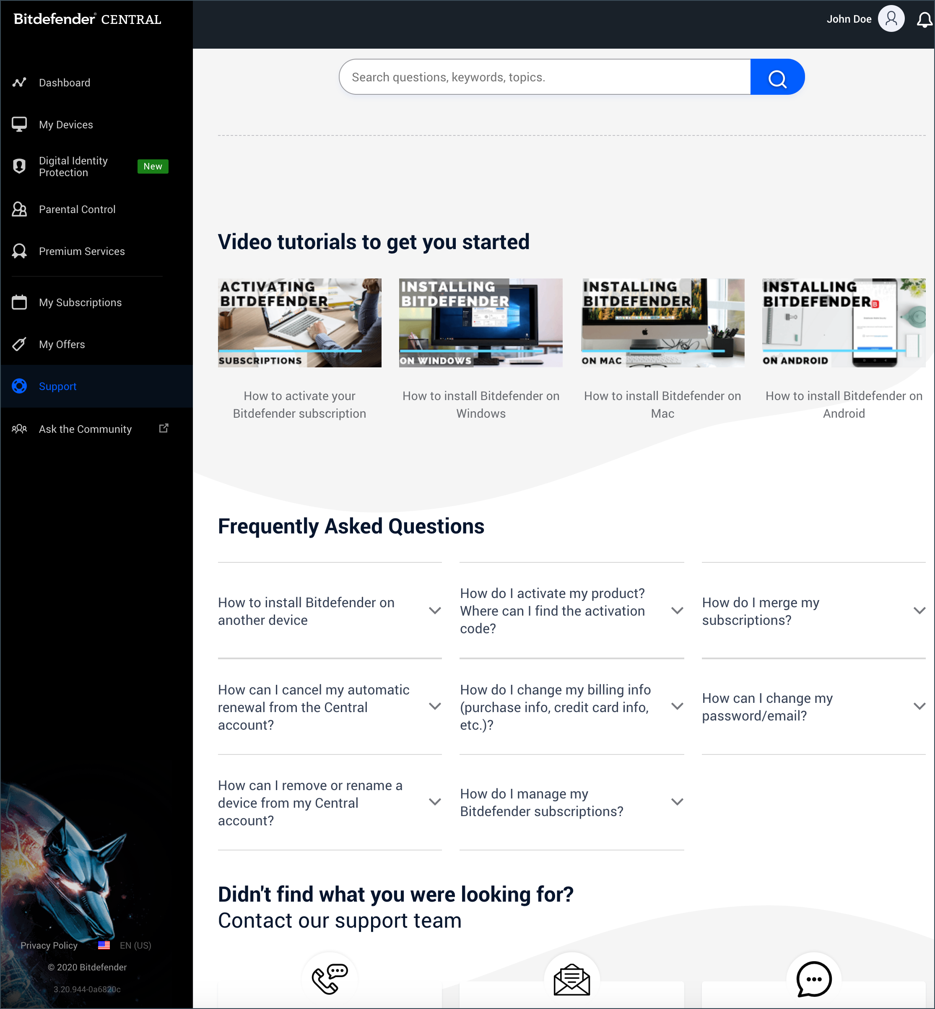Screen dimensions: 935x1009
Task: Click the blue search magnifier button
Action: point(777,77)
